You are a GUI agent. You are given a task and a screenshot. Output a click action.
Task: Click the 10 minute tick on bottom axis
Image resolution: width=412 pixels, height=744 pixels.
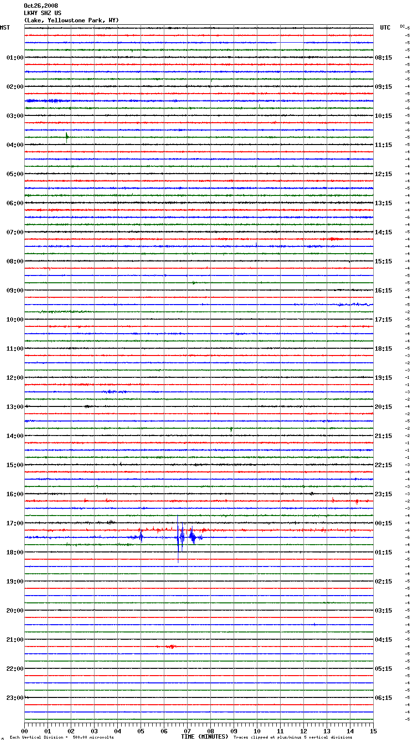coord(257,731)
